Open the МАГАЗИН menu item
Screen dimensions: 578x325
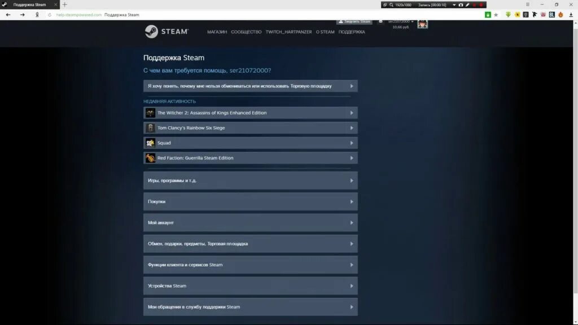point(217,32)
